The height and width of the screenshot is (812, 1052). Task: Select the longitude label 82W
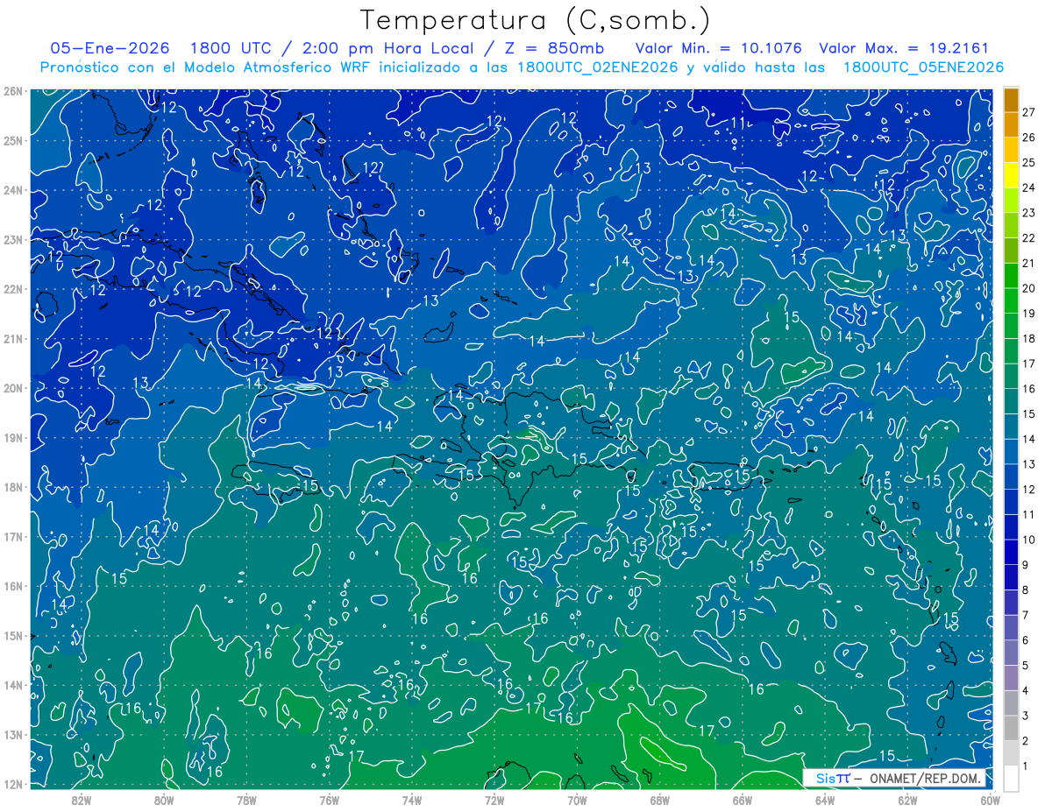pyautogui.click(x=82, y=800)
